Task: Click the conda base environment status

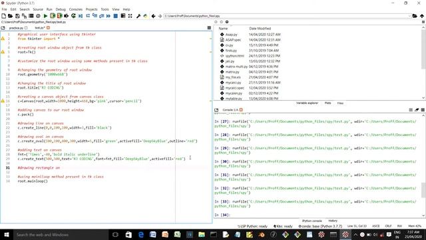Action: tap(321, 226)
